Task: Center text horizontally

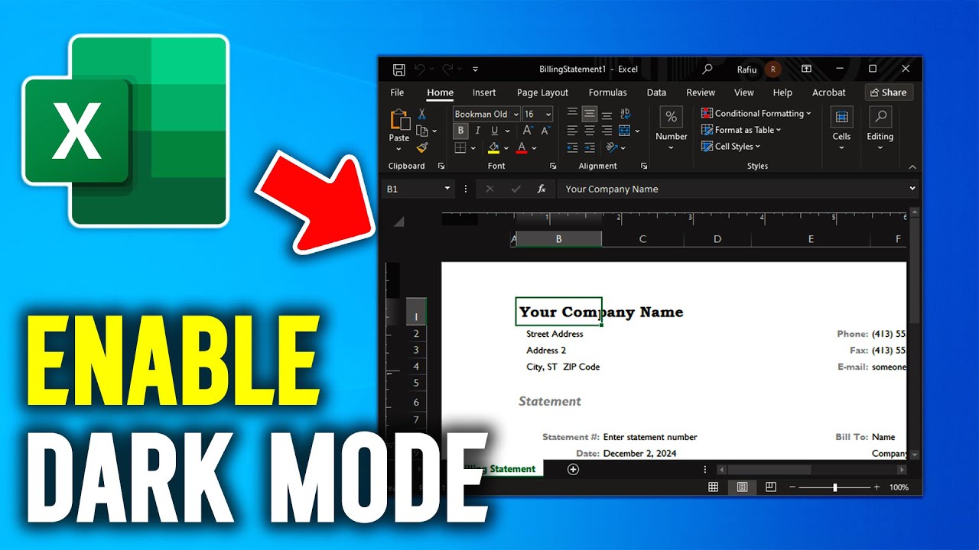Action: click(589, 131)
